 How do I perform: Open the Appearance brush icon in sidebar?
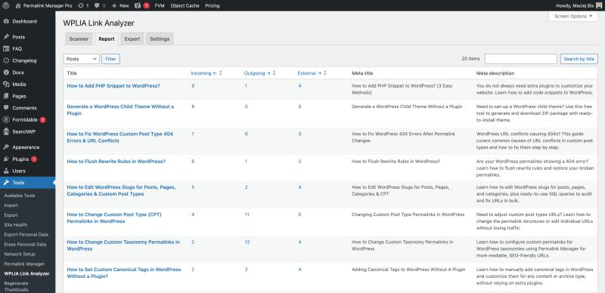[6, 147]
